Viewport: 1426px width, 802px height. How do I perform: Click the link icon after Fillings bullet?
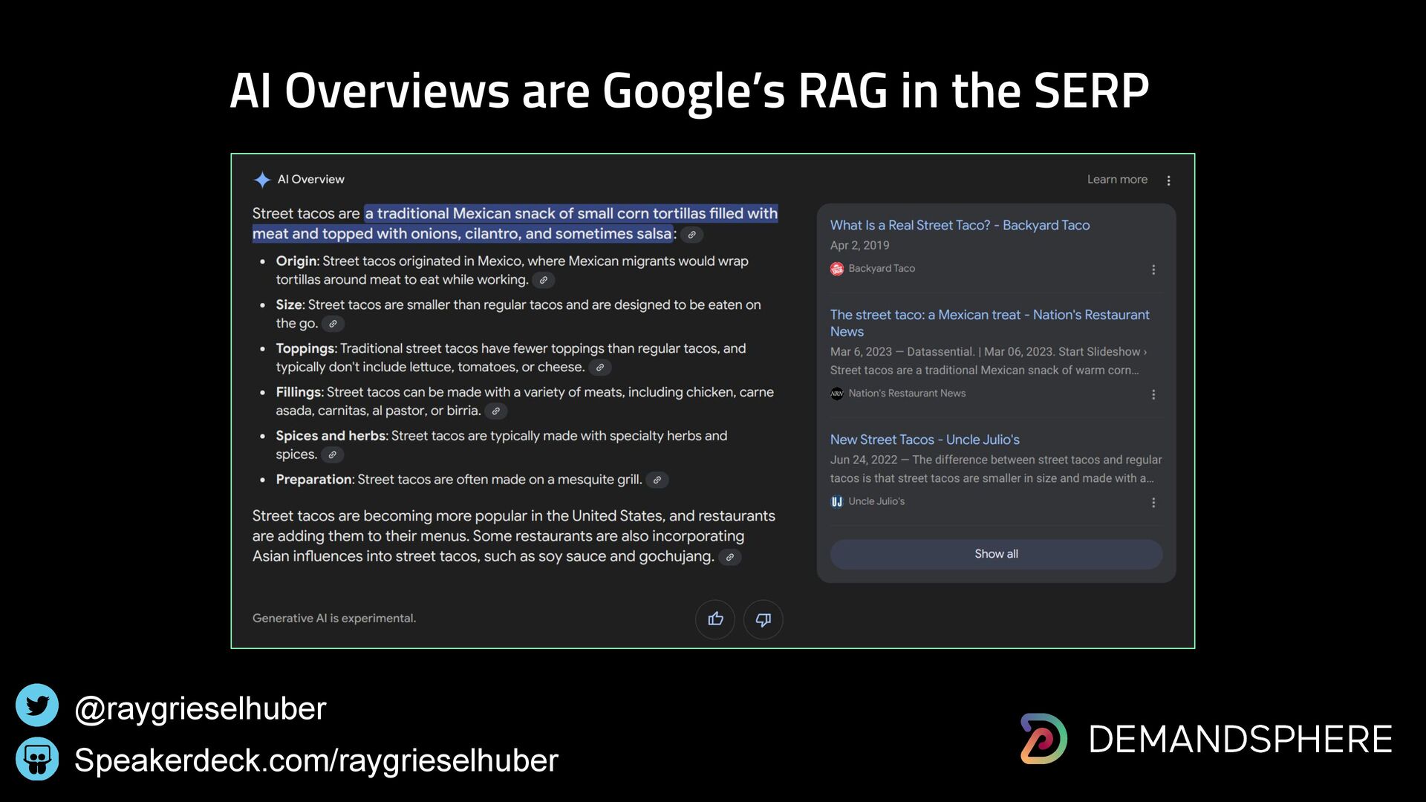coord(495,411)
